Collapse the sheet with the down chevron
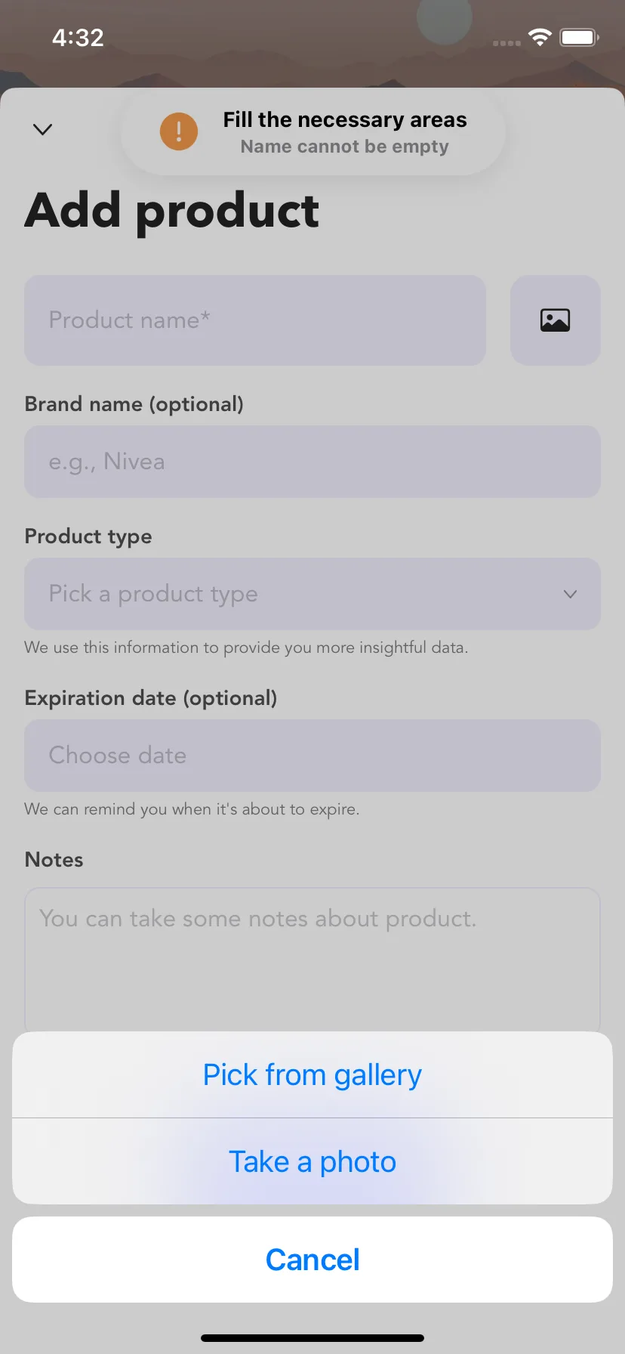Image resolution: width=625 pixels, height=1354 pixels. (x=43, y=129)
